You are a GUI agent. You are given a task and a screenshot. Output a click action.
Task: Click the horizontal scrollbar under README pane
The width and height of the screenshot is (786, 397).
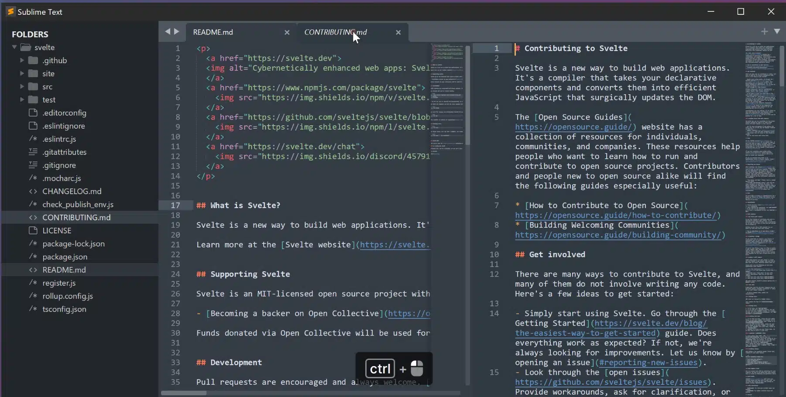[184, 393]
